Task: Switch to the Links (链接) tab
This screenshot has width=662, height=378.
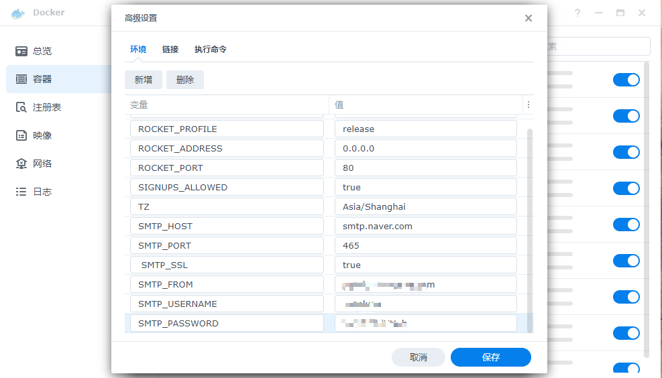Action: tap(170, 50)
